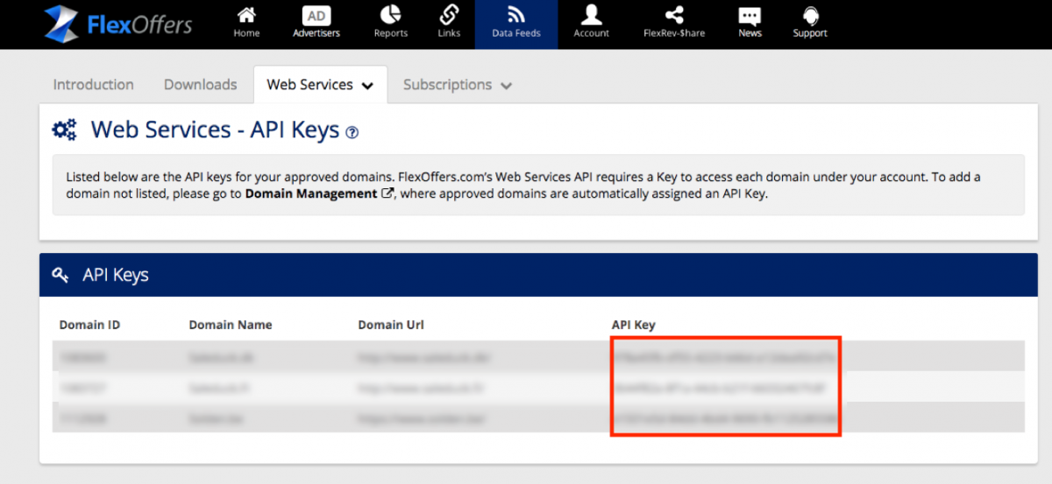
Task: Switch to the Downloads tab
Action: point(200,85)
